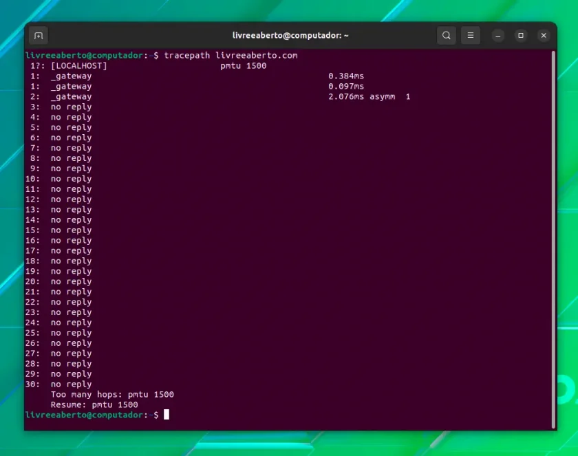The width and height of the screenshot is (578, 456).
Task: Click the Resume: pmtu 1500 line
Action: tap(94, 405)
